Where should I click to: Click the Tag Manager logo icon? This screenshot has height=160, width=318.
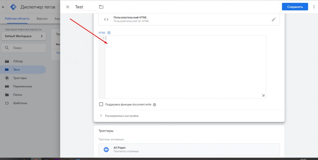pos(13,7)
